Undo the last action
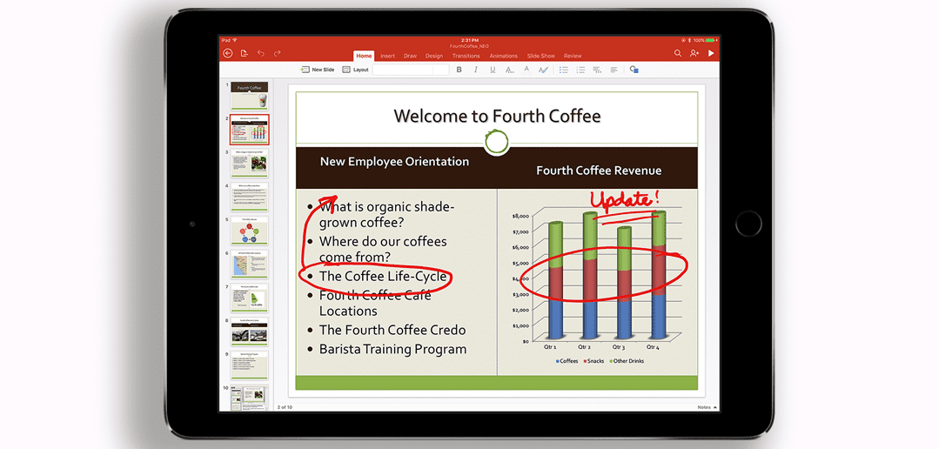Image resolution: width=938 pixels, height=449 pixels. coord(261,53)
